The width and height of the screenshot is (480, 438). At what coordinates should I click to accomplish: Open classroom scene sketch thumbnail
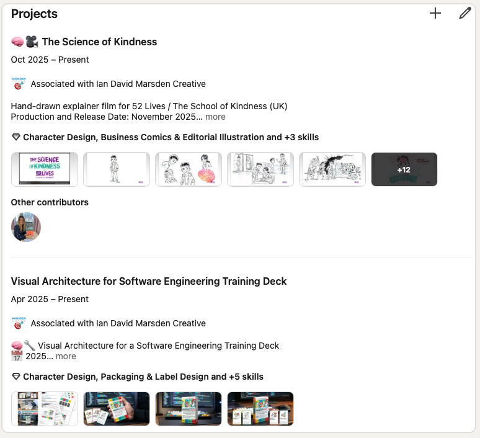coord(260,169)
